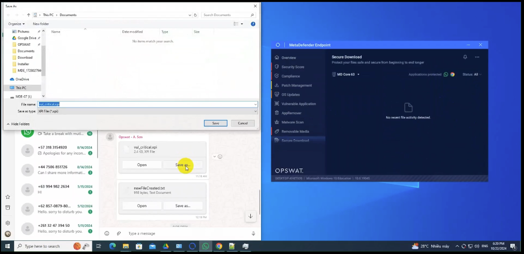
Task: Open Security Score in MetaDefender sidebar
Action: click(293, 67)
